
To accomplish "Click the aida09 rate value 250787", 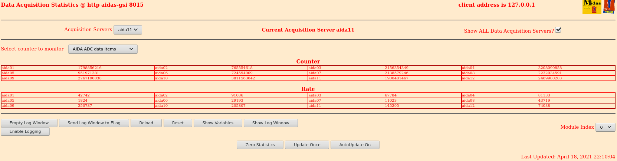I will tap(85, 106).
